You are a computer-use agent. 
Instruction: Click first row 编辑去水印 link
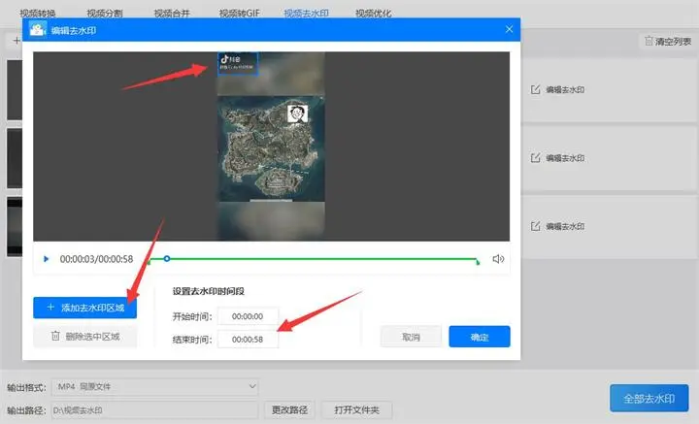[565, 90]
